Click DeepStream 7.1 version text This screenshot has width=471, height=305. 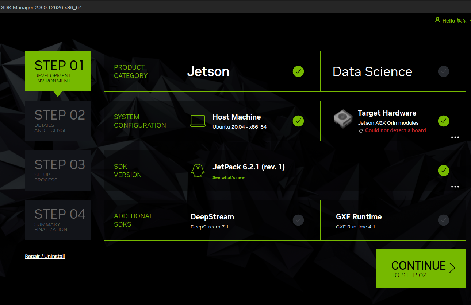click(x=210, y=227)
